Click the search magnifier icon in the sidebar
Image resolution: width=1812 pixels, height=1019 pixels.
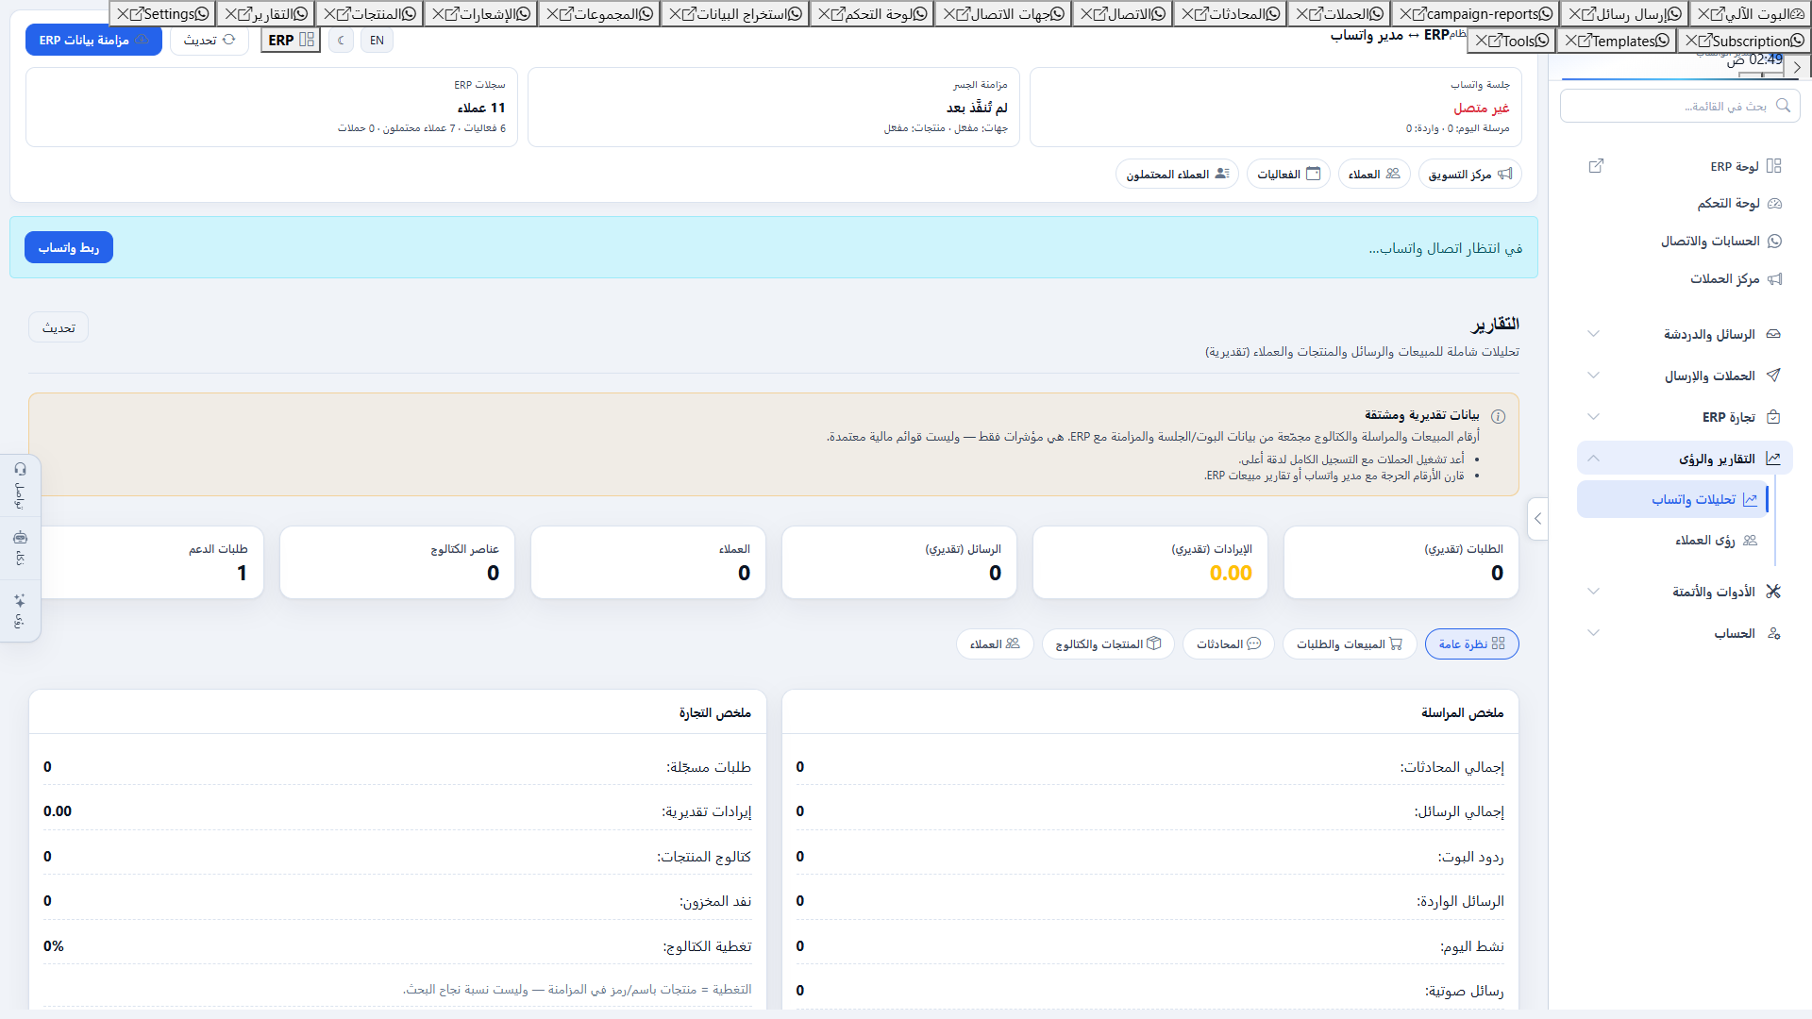click(x=1783, y=106)
